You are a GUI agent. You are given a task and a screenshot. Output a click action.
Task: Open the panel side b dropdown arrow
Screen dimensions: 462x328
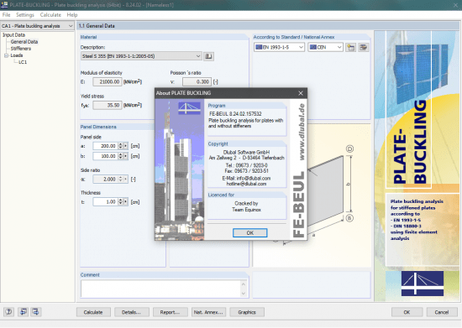click(126, 156)
